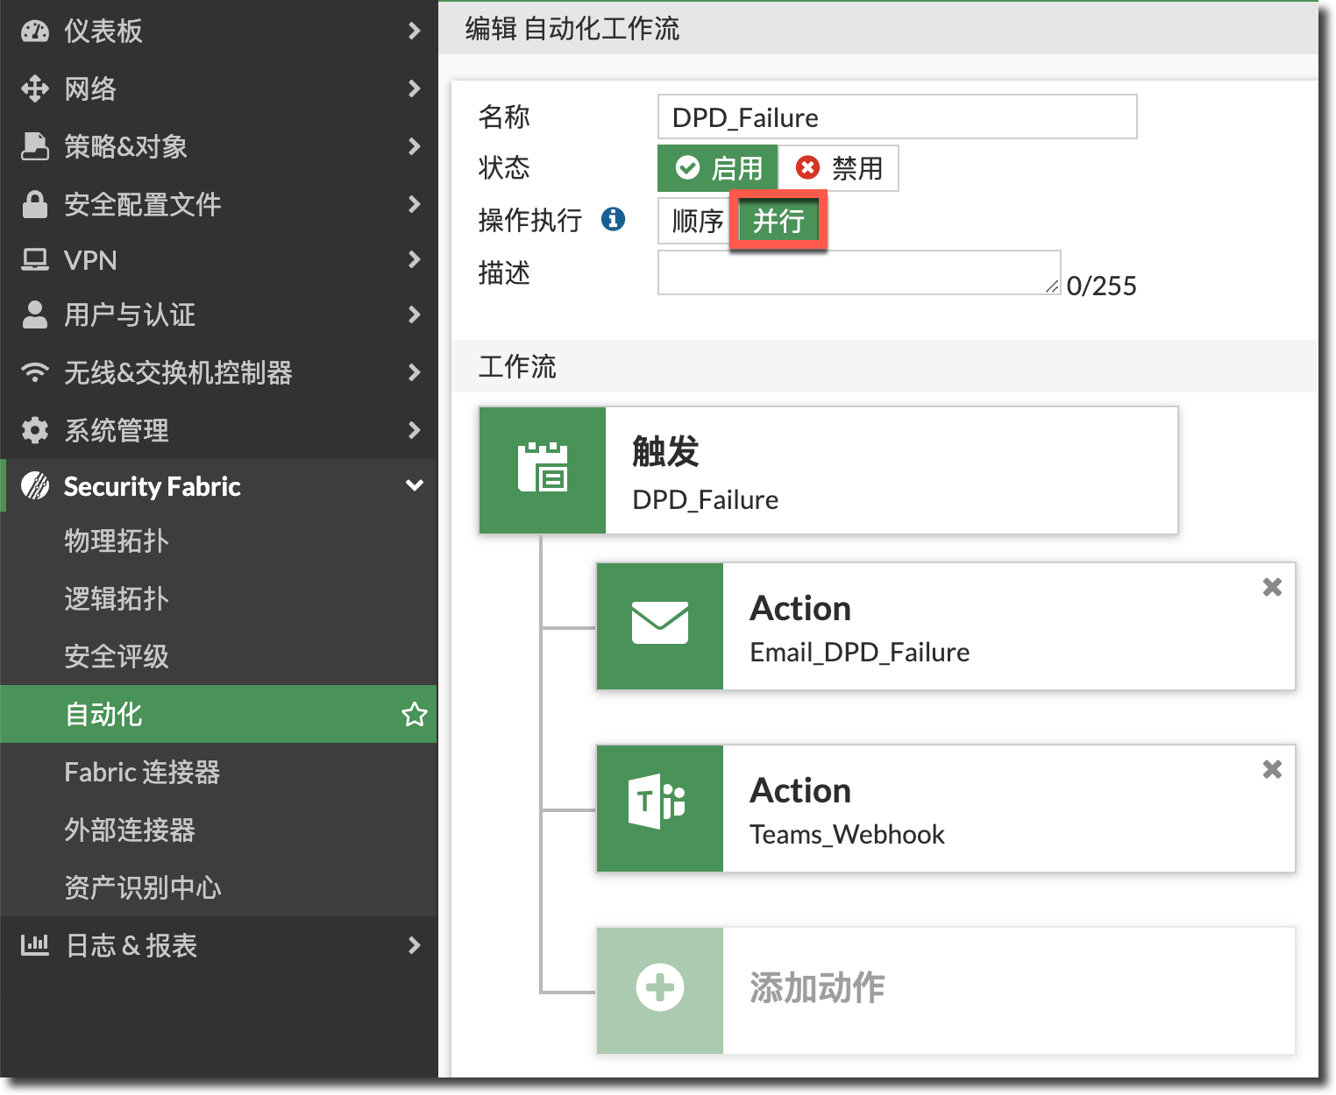This screenshot has height=1095, width=1336.
Task: Click the Security Fabric logo icon
Action: point(35,486)
